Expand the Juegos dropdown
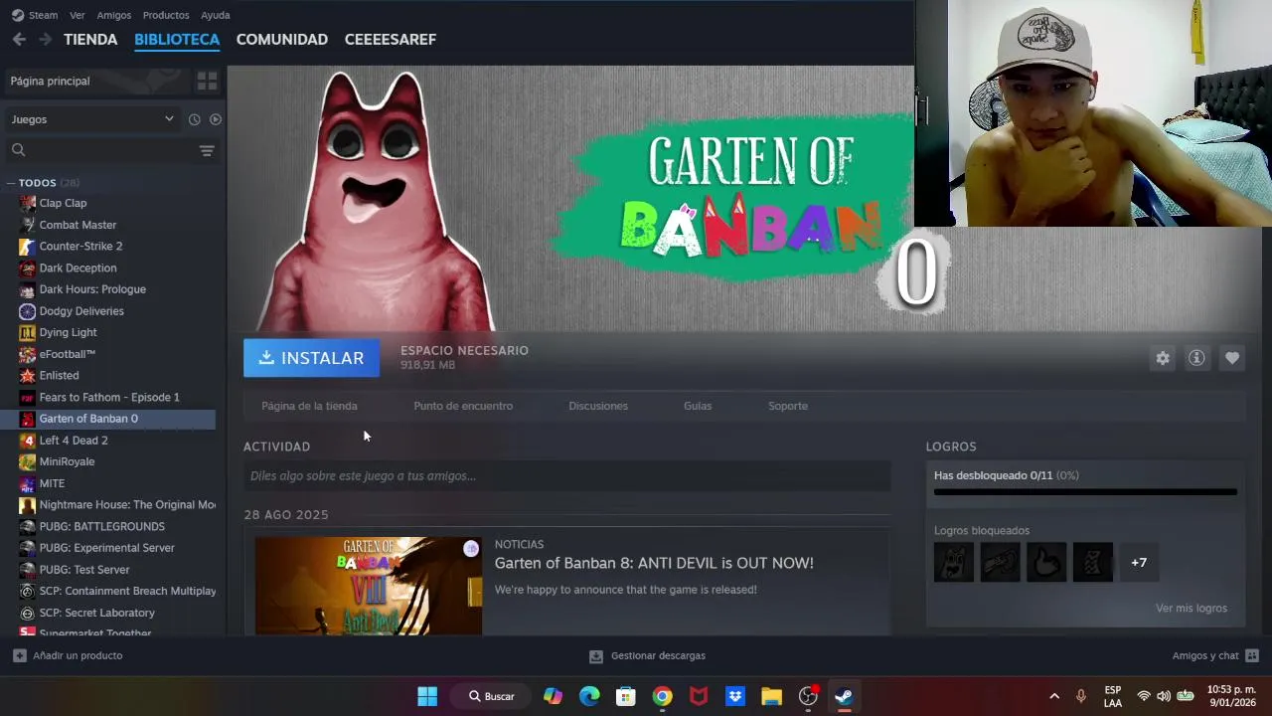 click(x=91, y=119)
